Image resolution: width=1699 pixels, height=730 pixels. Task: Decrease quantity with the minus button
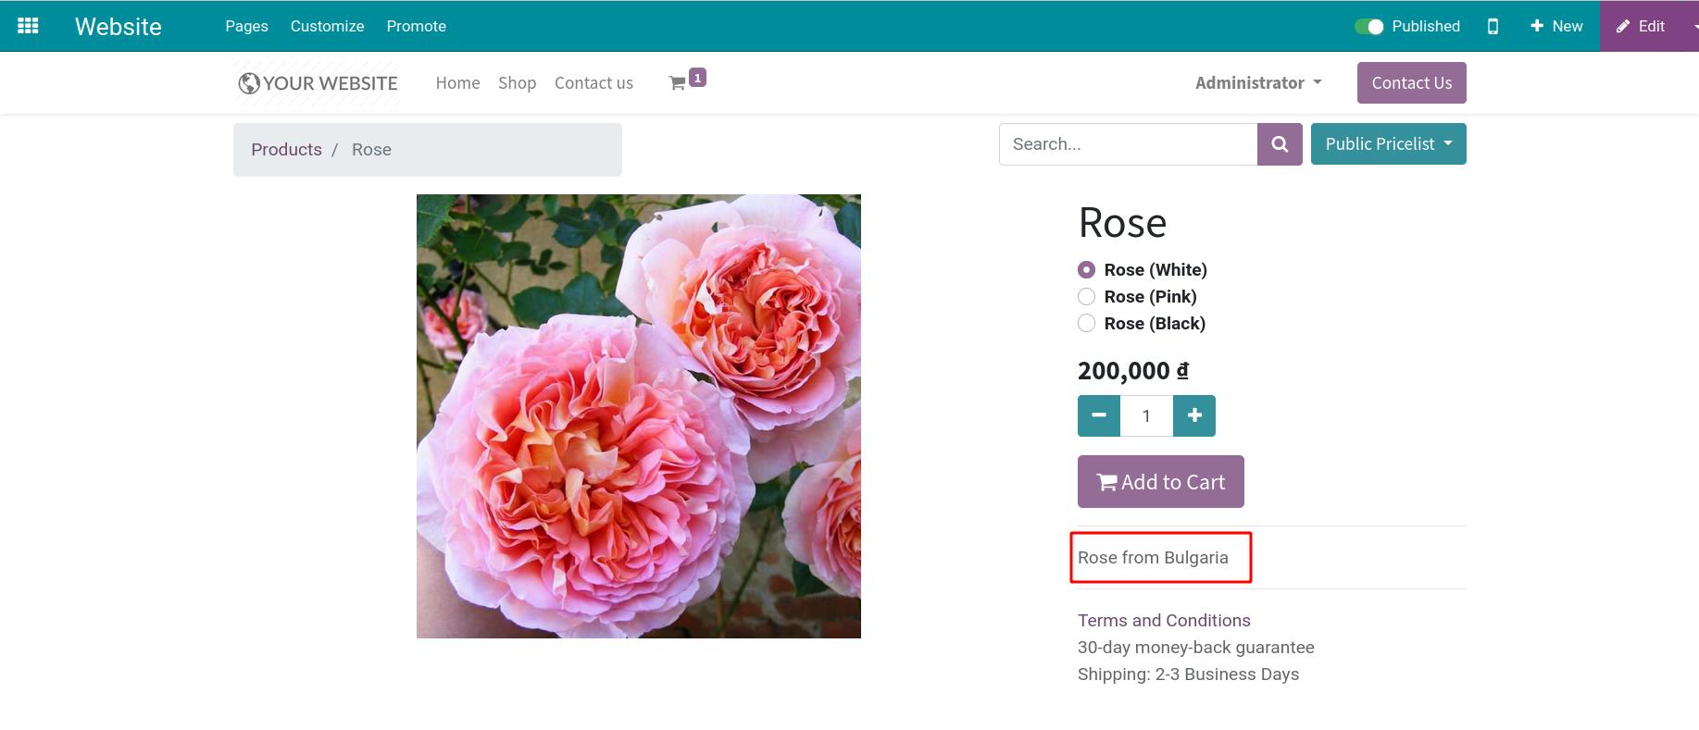click(1098, 415)
